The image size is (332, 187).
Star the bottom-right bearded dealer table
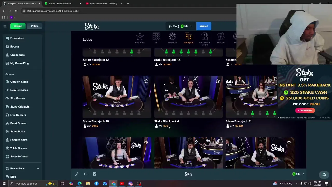tap(289, 143)
